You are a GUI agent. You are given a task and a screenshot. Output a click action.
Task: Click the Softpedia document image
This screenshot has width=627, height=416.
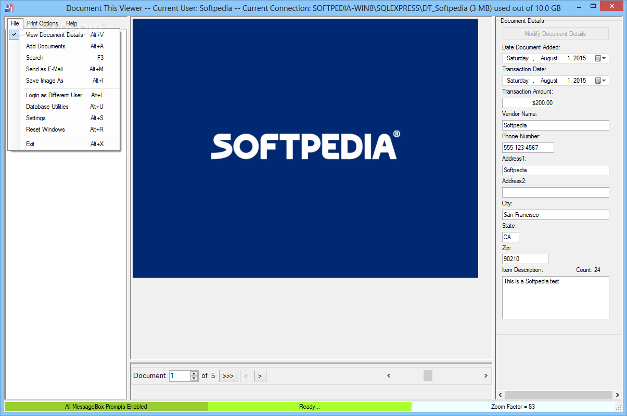pyautogui.click(x=305, y=148)
